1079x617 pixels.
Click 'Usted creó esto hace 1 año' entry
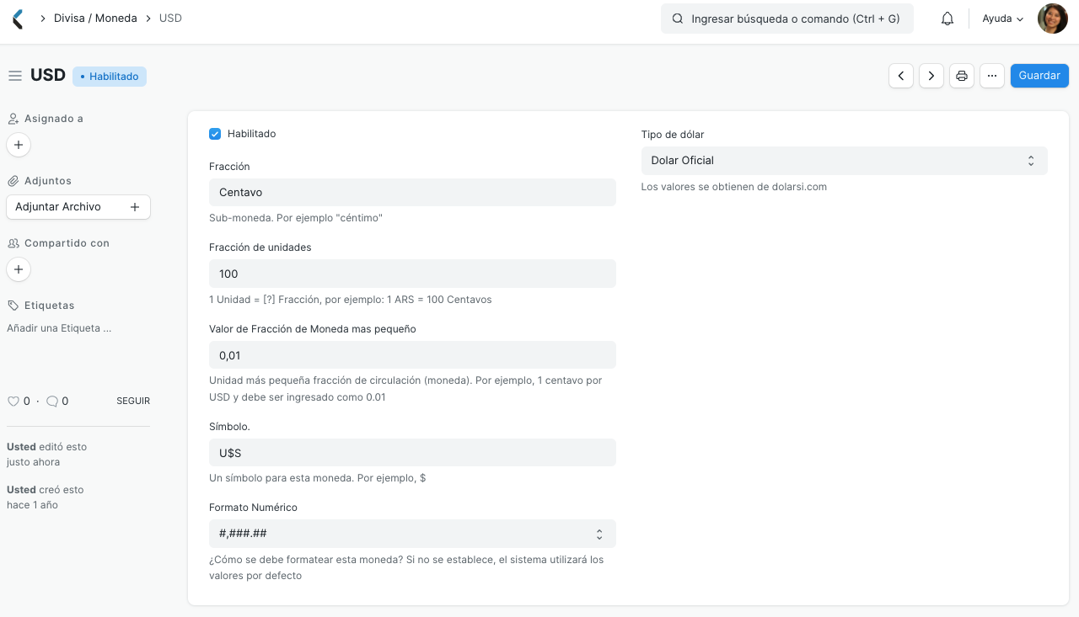pyautogui.click(x=46, y=497)
